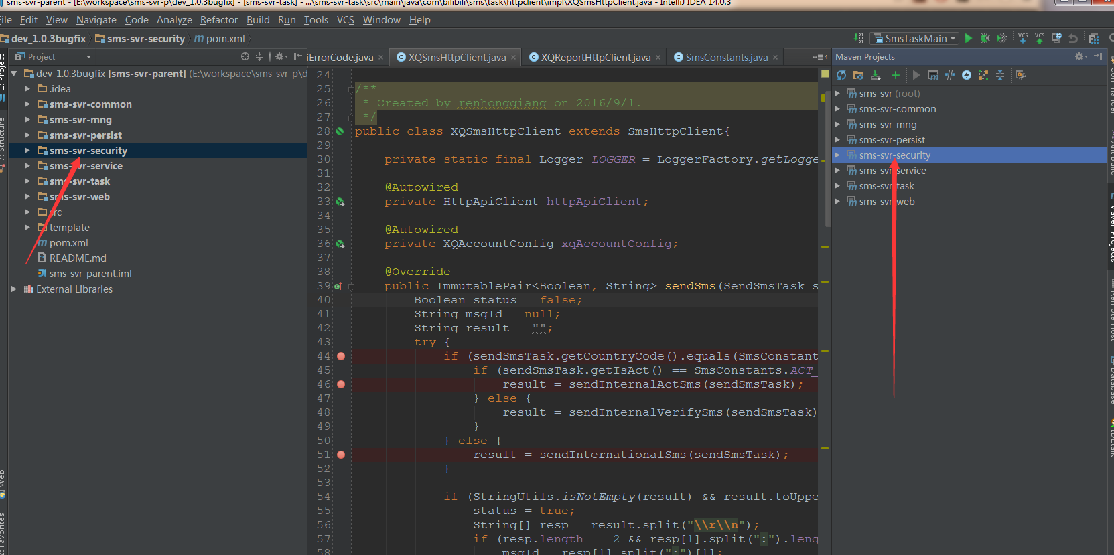Toggle Maven offline mode icon

(x=950, y=75)
